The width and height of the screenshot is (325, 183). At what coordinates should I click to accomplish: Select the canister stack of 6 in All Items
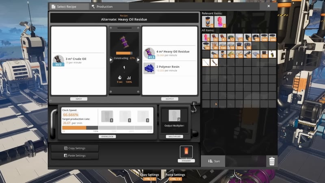pos(223,54)
